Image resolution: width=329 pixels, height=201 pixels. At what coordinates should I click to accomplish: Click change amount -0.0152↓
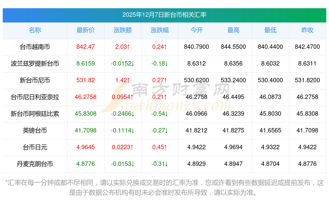point(123,64)
